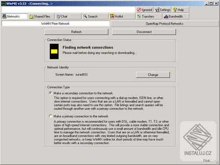Close the WinMX window
This screenshot has width=220, height=165.
pos(216,4)
